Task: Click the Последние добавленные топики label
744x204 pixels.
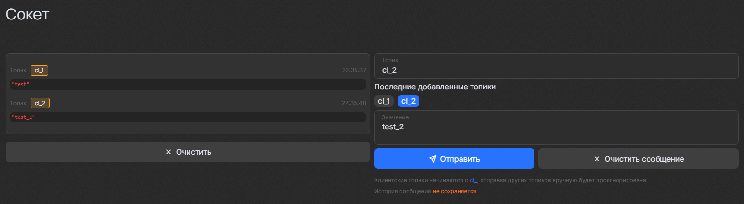Action: 435,87
